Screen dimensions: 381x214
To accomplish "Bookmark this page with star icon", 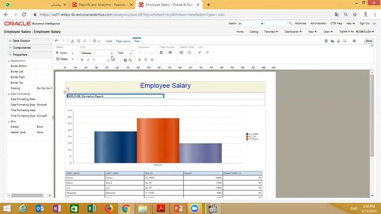I will pyautogui.click(x=355, y=14).
